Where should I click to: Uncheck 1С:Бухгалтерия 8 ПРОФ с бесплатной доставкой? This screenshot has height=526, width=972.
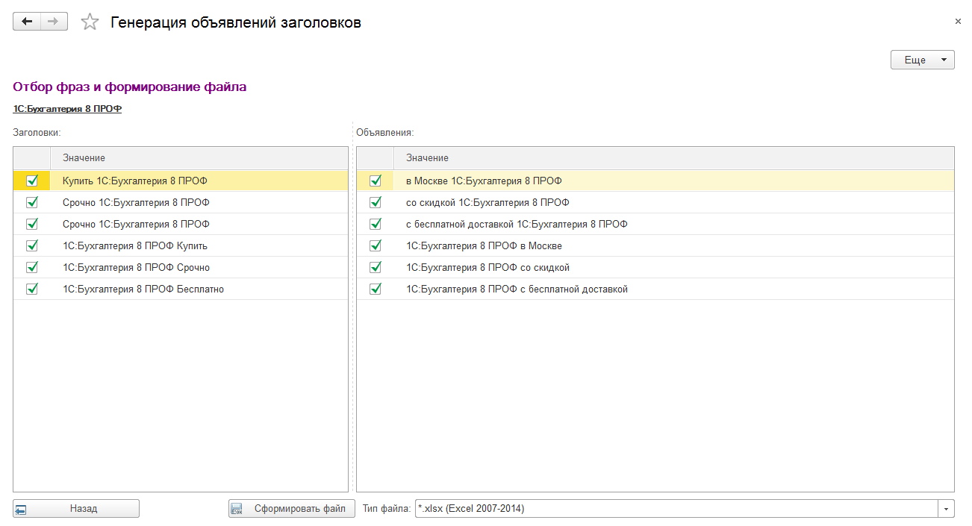(375, 289)
